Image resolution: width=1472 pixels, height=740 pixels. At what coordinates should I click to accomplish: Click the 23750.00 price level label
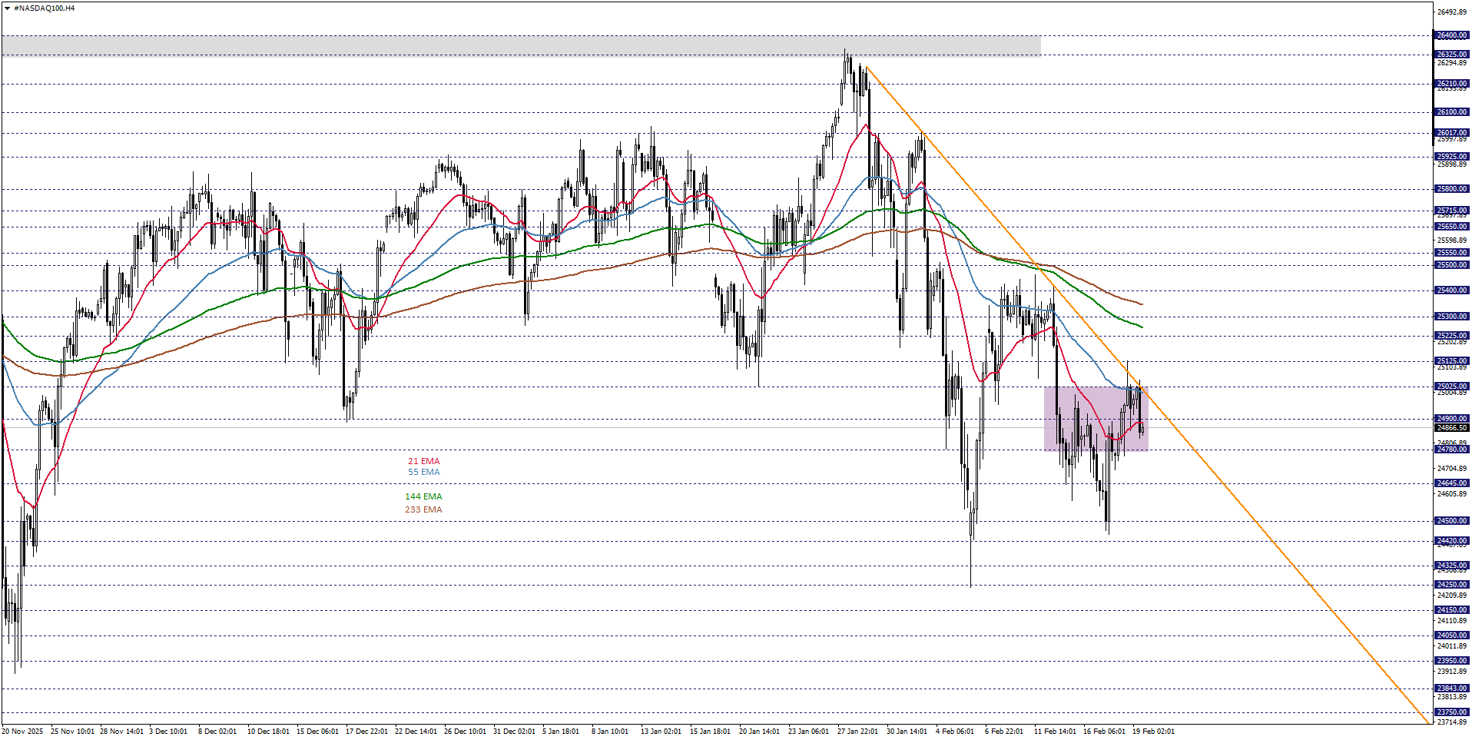click(x=1452, y=712)
